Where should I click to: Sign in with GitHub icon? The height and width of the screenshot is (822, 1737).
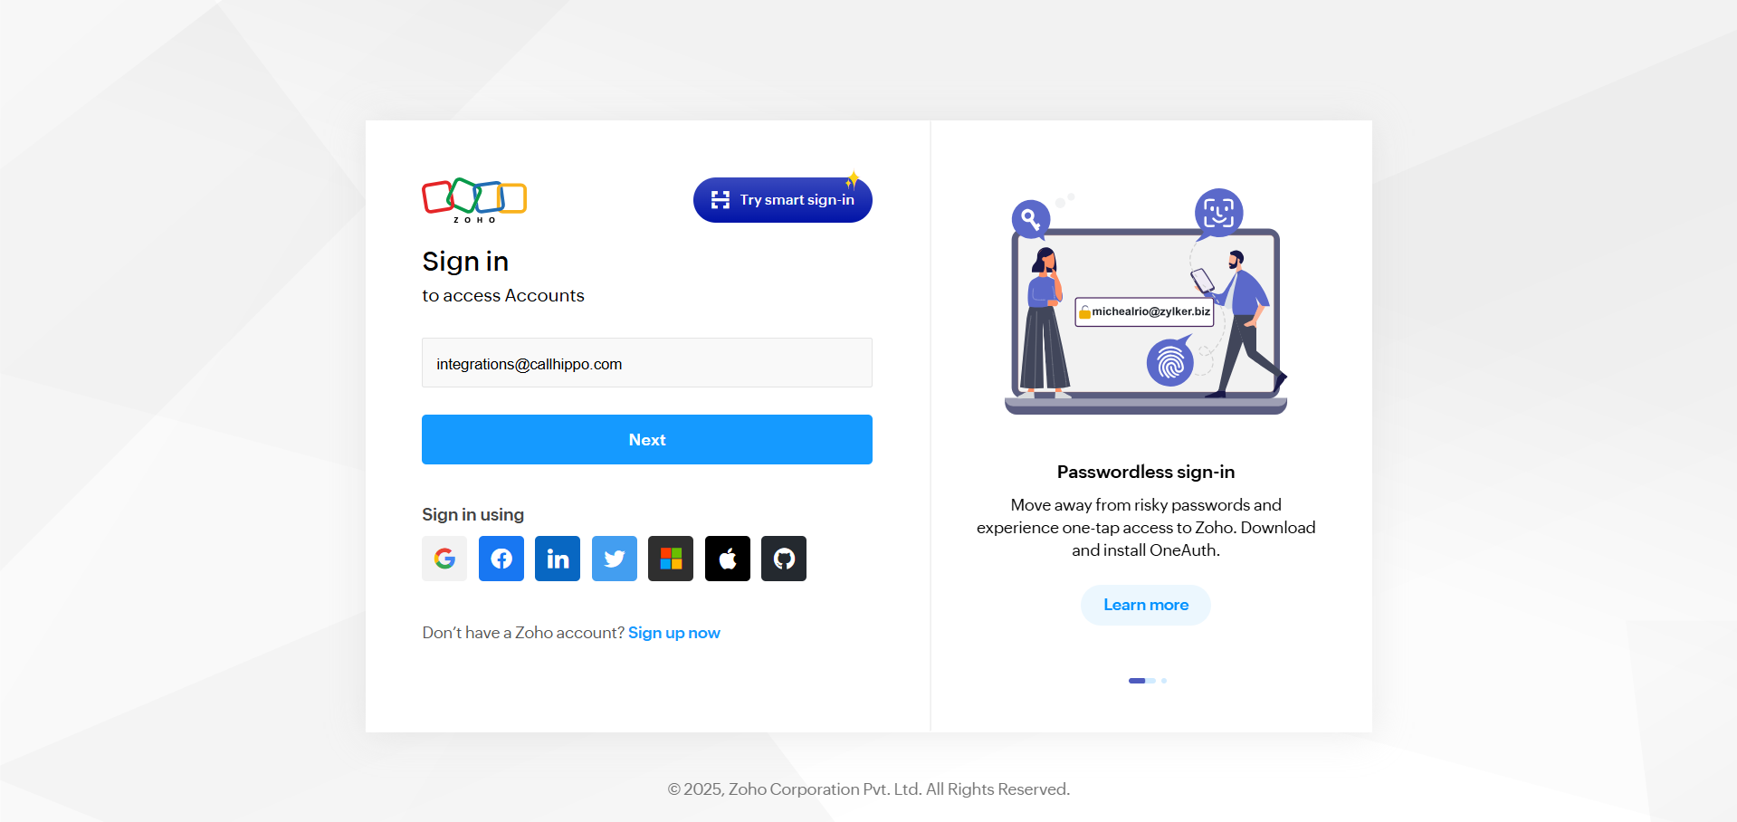(x=784, y=559)
